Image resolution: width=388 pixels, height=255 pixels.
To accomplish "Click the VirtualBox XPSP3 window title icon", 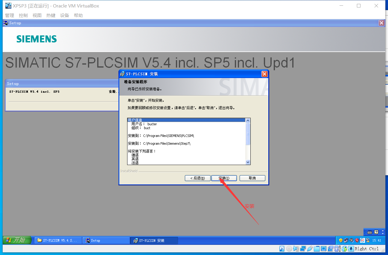I will click(x=8, y=6).
